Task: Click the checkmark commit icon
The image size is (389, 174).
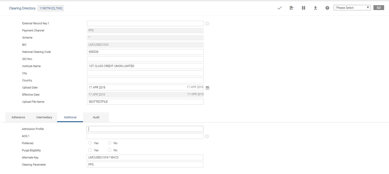Action: click(280, 8)
